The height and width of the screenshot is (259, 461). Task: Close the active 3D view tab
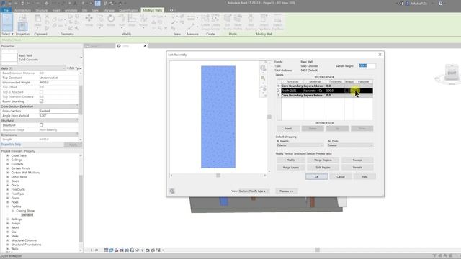pyautogui.click(x=145, y=46)
